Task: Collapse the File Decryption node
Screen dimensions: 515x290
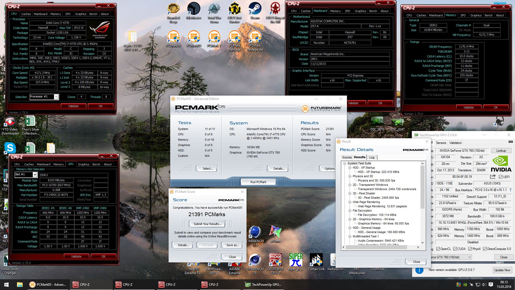Action: [x=350, y=211]
